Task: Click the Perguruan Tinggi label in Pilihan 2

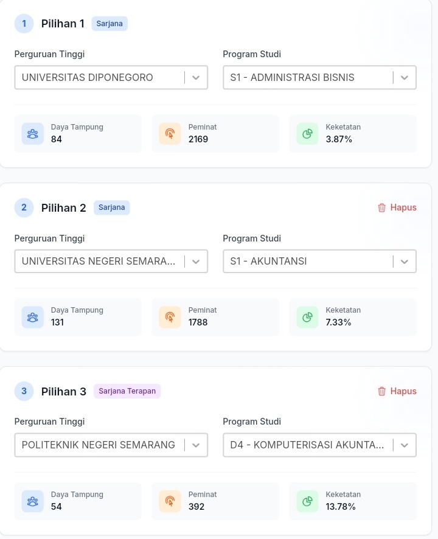Action: [x=49, y=238]
